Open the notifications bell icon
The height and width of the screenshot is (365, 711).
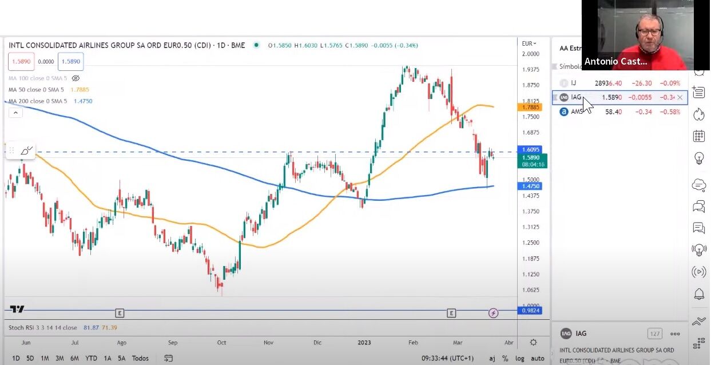(x=698, y=294)
